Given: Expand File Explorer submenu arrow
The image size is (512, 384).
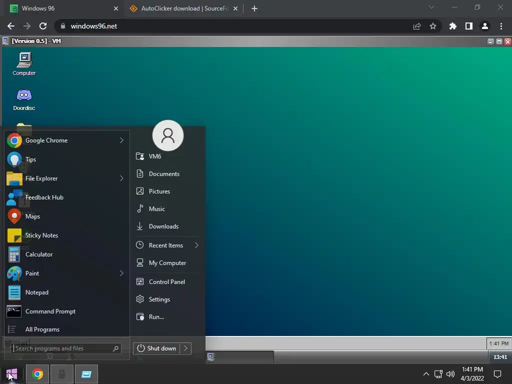Looking at the screenshot, I should tap(121, 178).
